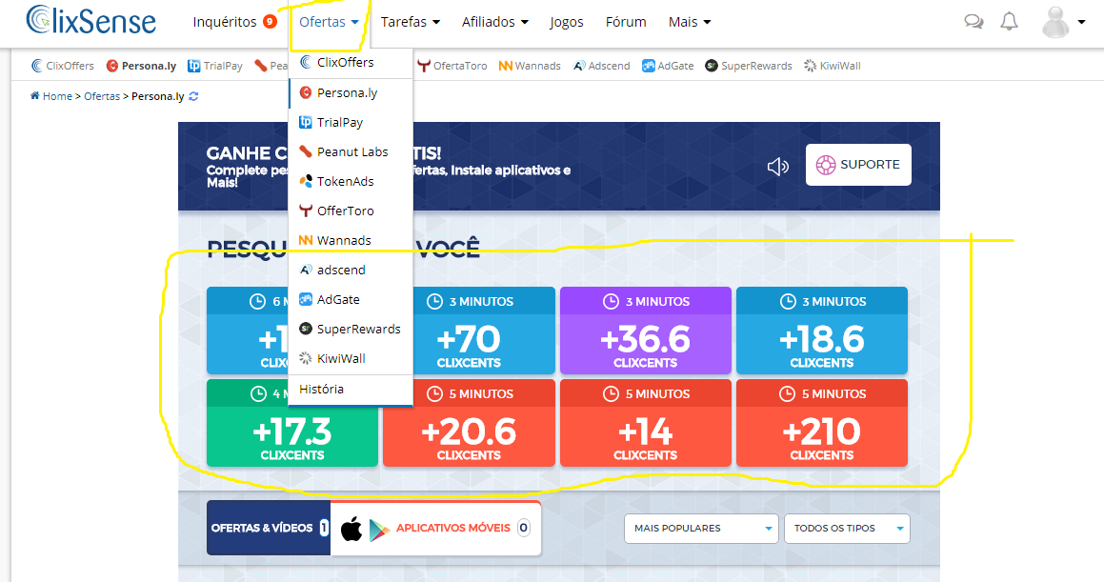Screen dimensions: 1104x582
Task: Click the chat messages icon
Action: click(x=974, y=22)
